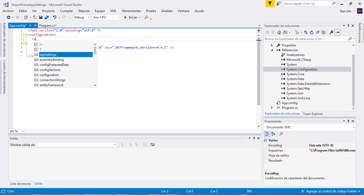Open the Any CPU platform dropdown
The width and height of the screenshot is (364, 195).
pos(107,17)
